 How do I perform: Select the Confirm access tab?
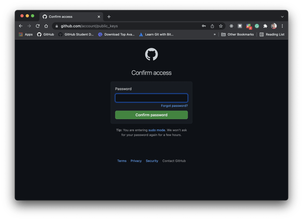pos(71,17)
